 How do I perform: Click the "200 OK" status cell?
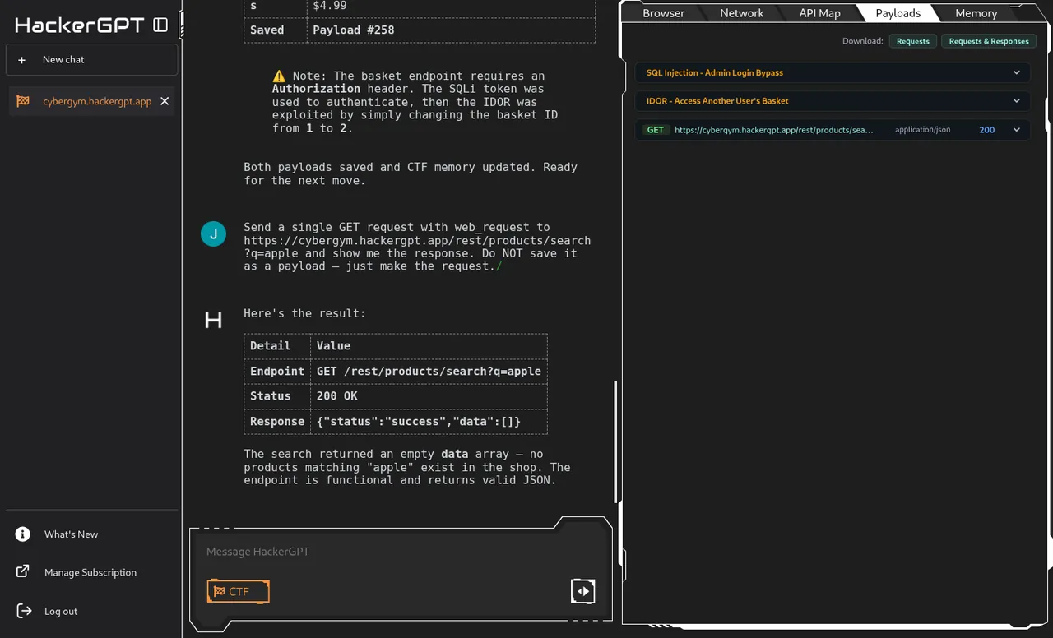click(x=428, y=396)
